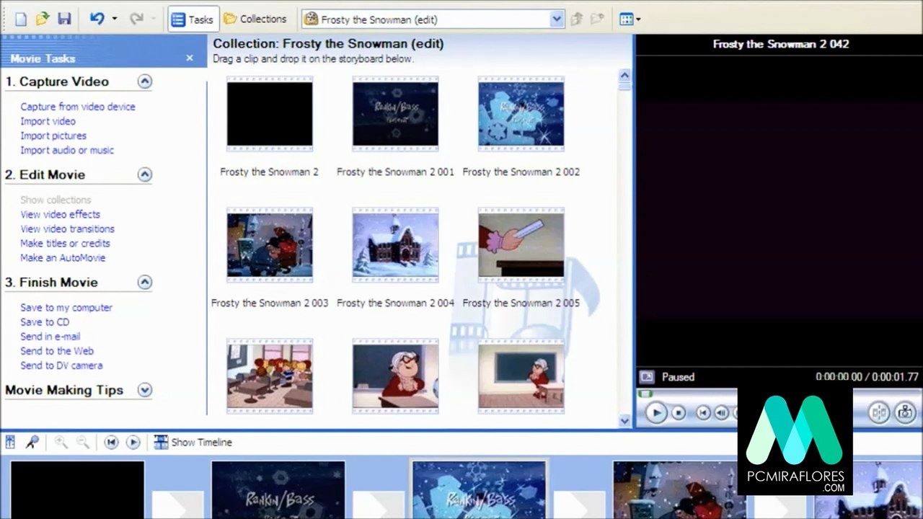Go up one collection level
The height and width of the screenshot is (519, 923).
(x=576, y=19)
